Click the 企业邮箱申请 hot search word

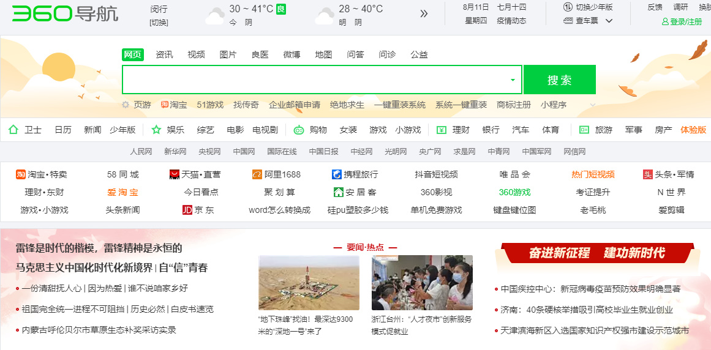pos(295,105)
